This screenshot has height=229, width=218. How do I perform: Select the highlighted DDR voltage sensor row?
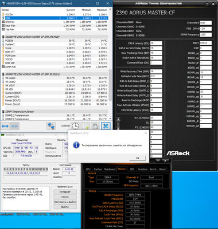[55, 18]
